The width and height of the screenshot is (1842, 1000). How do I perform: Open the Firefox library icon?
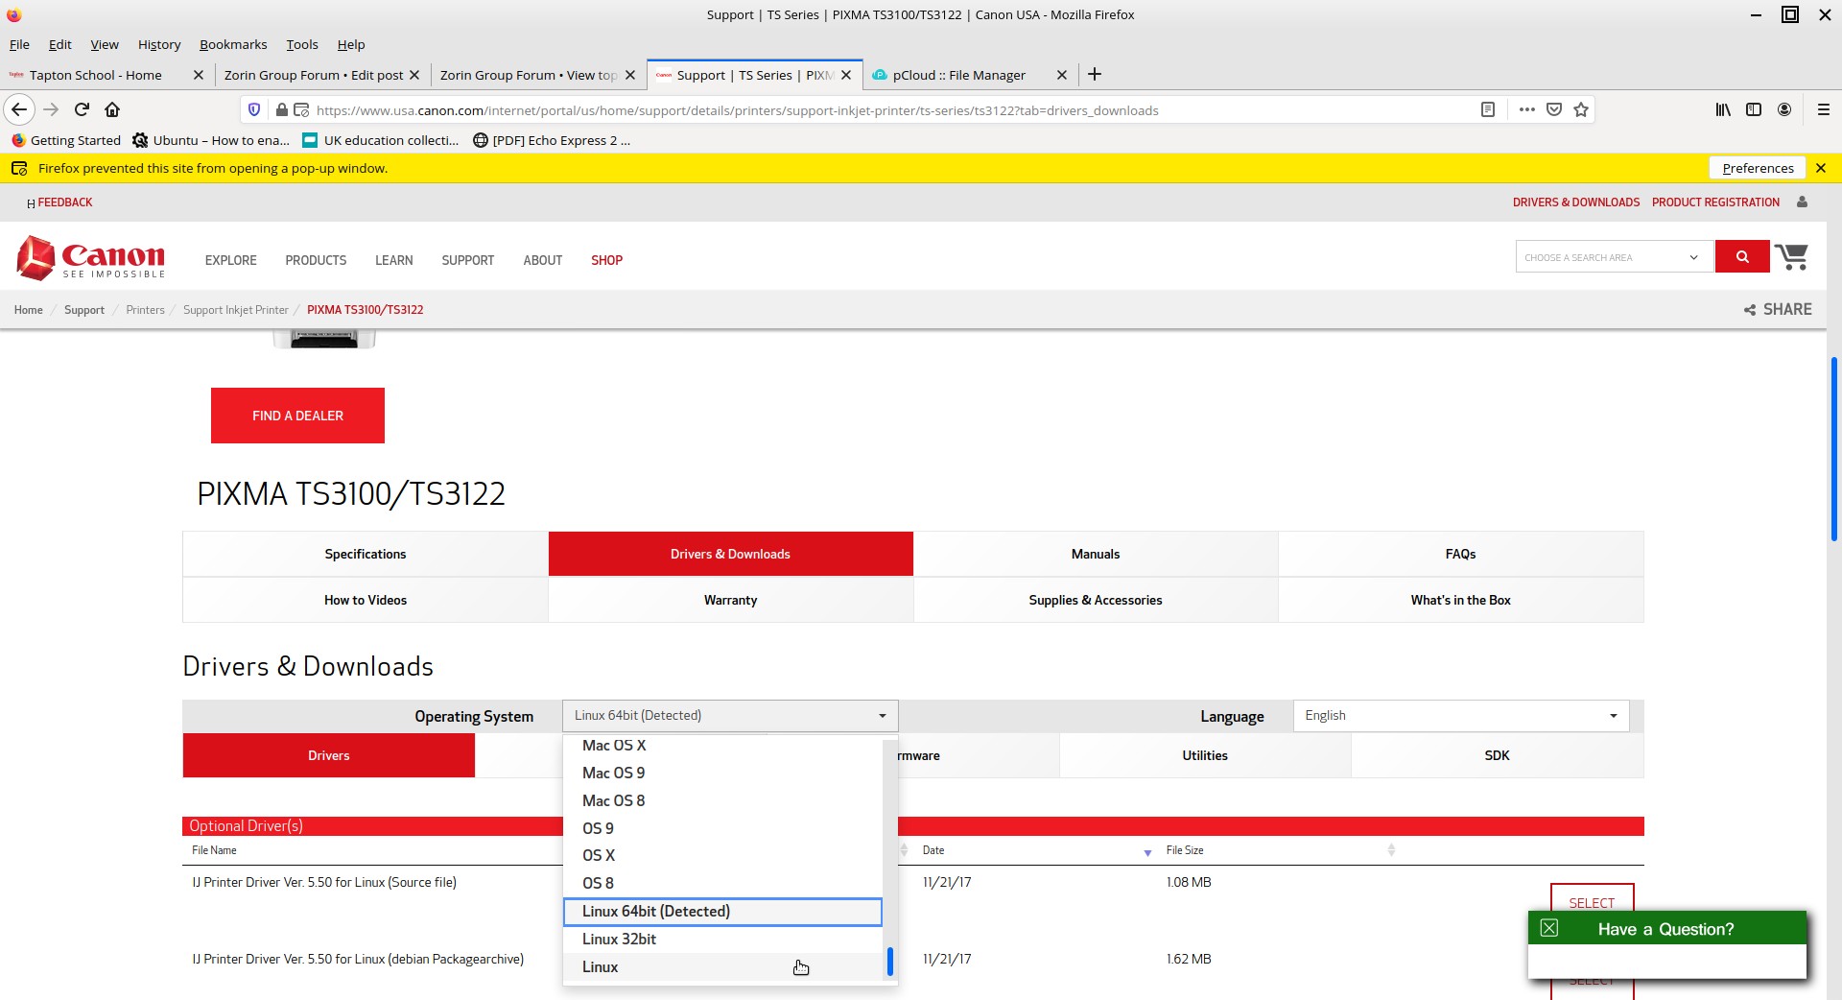1723,109
